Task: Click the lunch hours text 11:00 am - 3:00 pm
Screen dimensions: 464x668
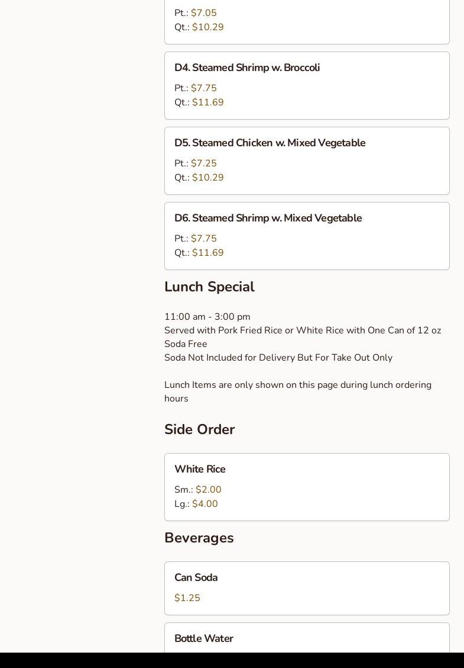Action: pyautogui.click(x=207, y=317)
